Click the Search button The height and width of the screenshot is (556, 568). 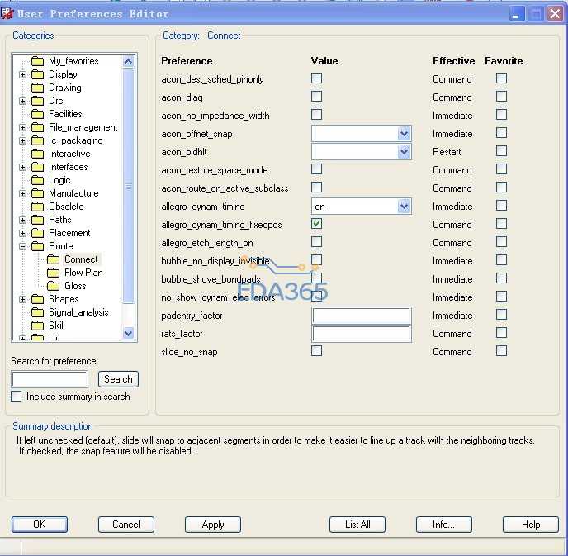118,379
